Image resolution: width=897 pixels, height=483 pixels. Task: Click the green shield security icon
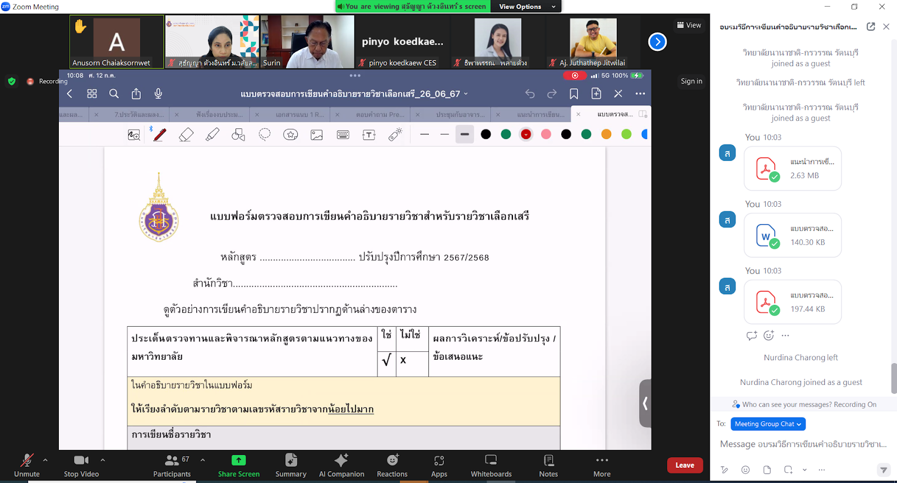(x=12, y=81)
